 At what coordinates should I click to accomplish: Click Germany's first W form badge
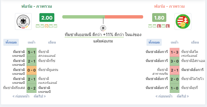click(x=38, y=26)
